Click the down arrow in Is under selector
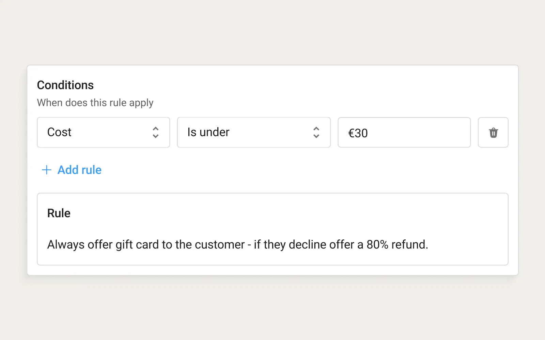 tap(316, 136)
